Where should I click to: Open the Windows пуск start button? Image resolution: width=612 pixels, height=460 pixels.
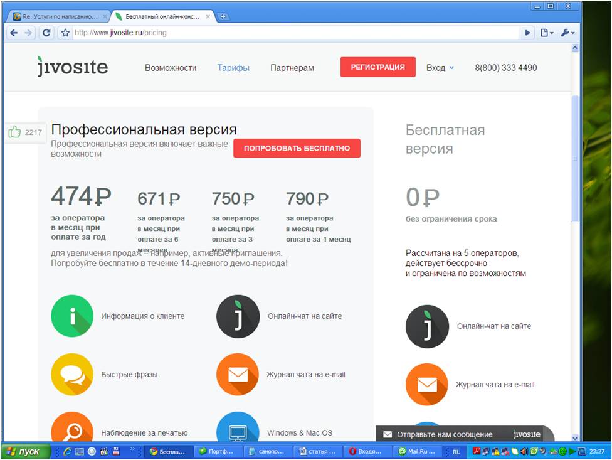click(x=25, y=451)
